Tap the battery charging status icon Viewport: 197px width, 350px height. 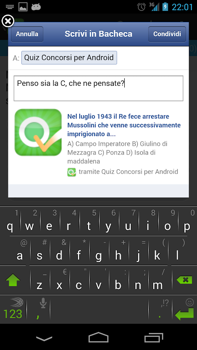pos(165,7)
